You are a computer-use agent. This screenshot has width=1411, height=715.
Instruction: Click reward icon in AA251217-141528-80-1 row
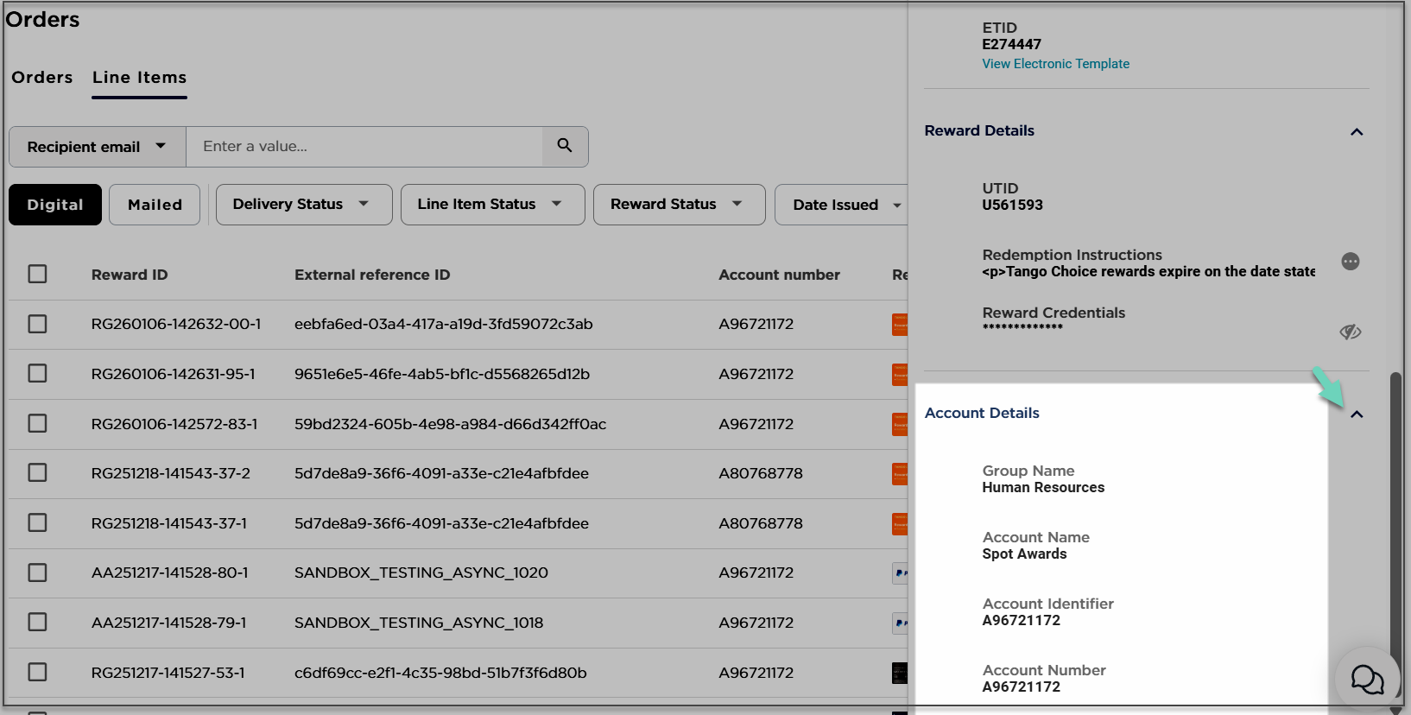pos(900,573)
